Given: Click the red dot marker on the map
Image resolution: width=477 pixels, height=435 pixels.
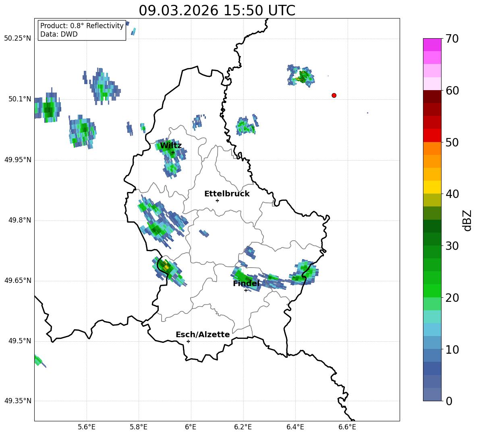Looking at the screenshot, I should 334,95.
